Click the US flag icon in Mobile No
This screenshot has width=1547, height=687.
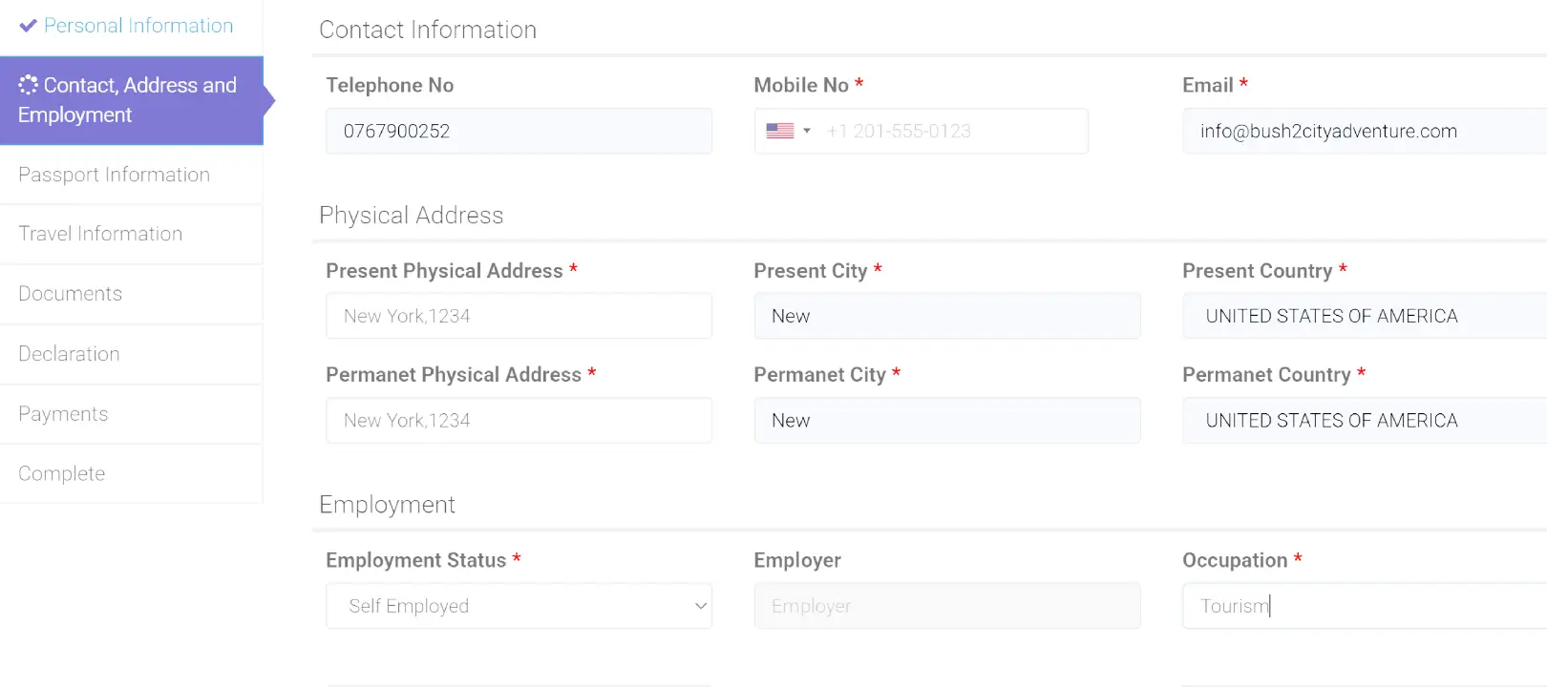pos(779,131)
